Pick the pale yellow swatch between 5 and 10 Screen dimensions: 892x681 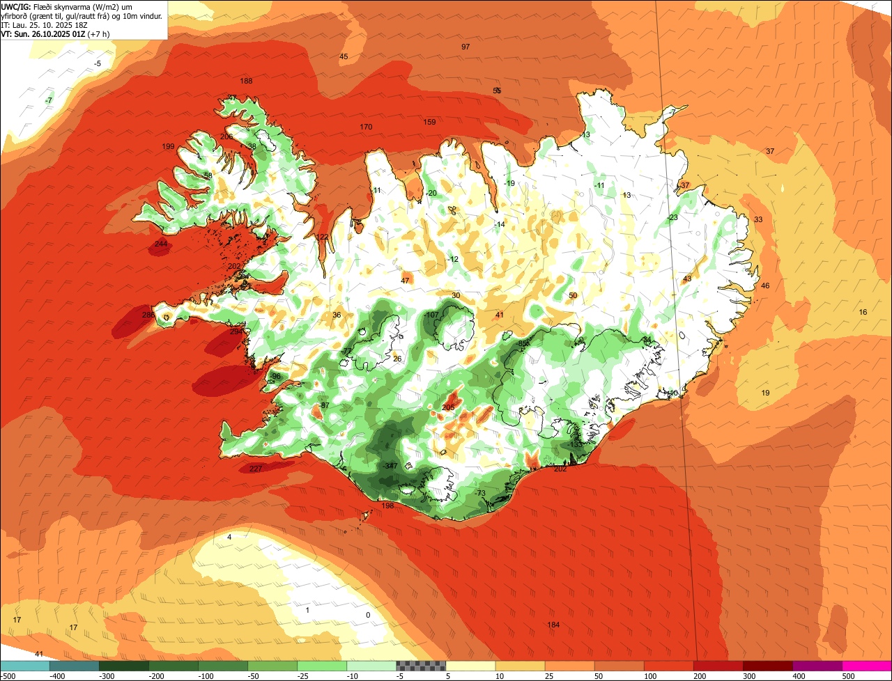pos(470,666)
